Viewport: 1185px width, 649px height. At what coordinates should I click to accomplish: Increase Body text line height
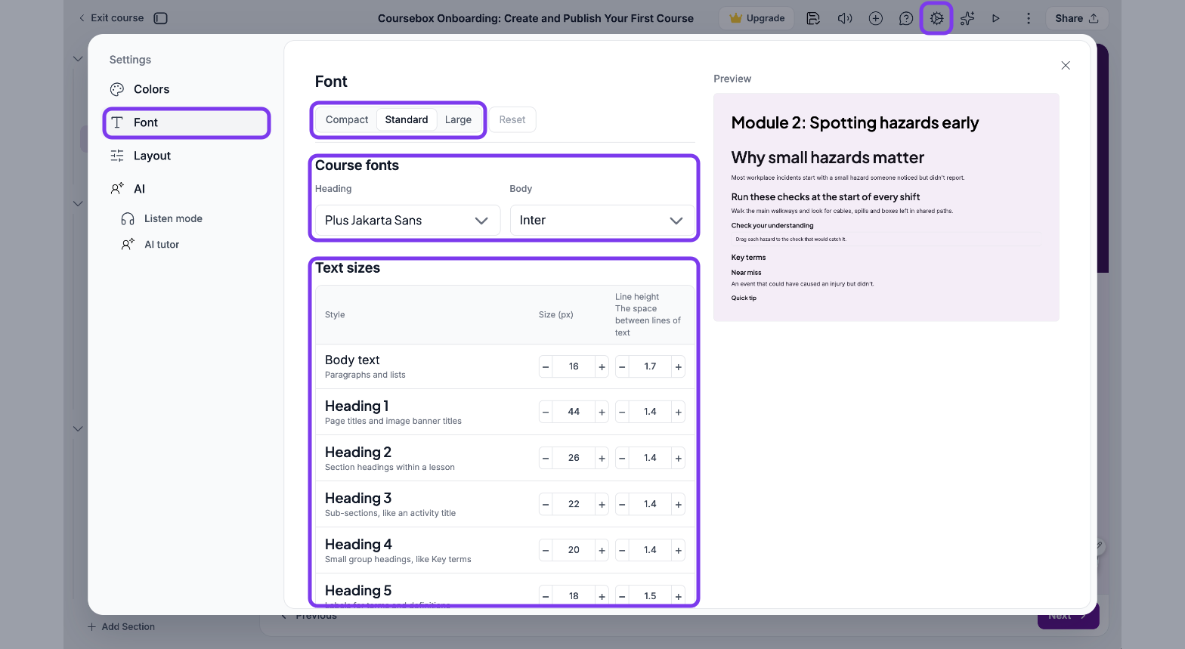click(679, 366)
